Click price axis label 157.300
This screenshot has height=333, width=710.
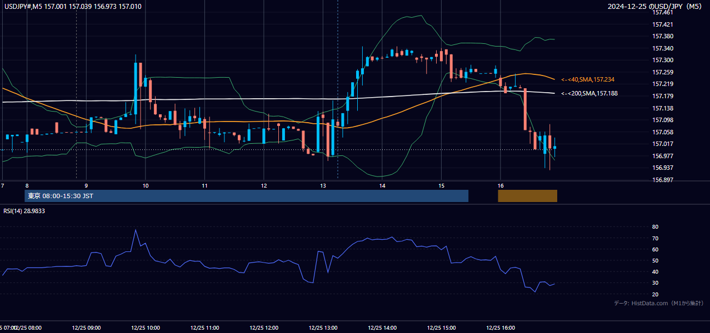coord(662,60)
